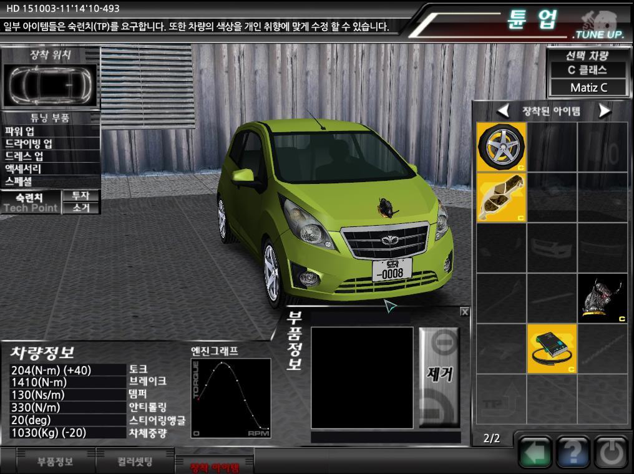Select the equipped alloy wheel item
This screenshot has height=474, width=634.
501,147
